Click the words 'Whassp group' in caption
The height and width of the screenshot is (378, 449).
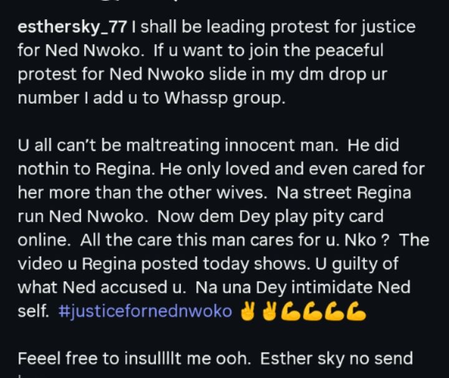click(x=225, y=99)
